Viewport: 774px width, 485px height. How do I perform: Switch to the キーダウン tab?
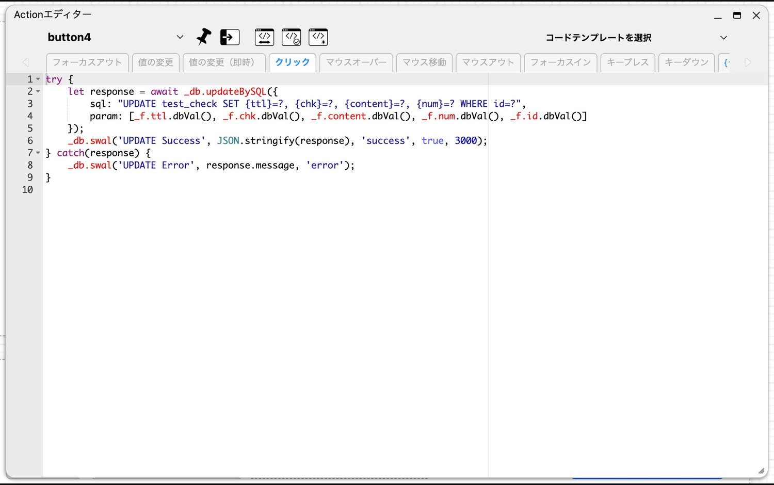click(x=687, y=62)
